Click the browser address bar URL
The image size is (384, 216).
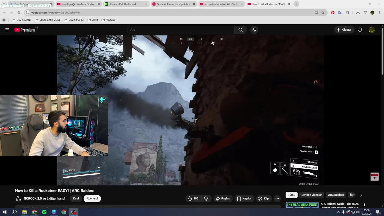tap(55, 13)
